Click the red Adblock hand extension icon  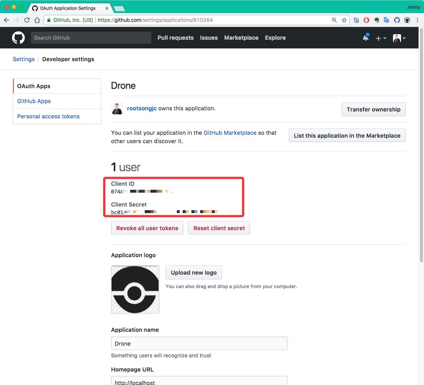366,20
